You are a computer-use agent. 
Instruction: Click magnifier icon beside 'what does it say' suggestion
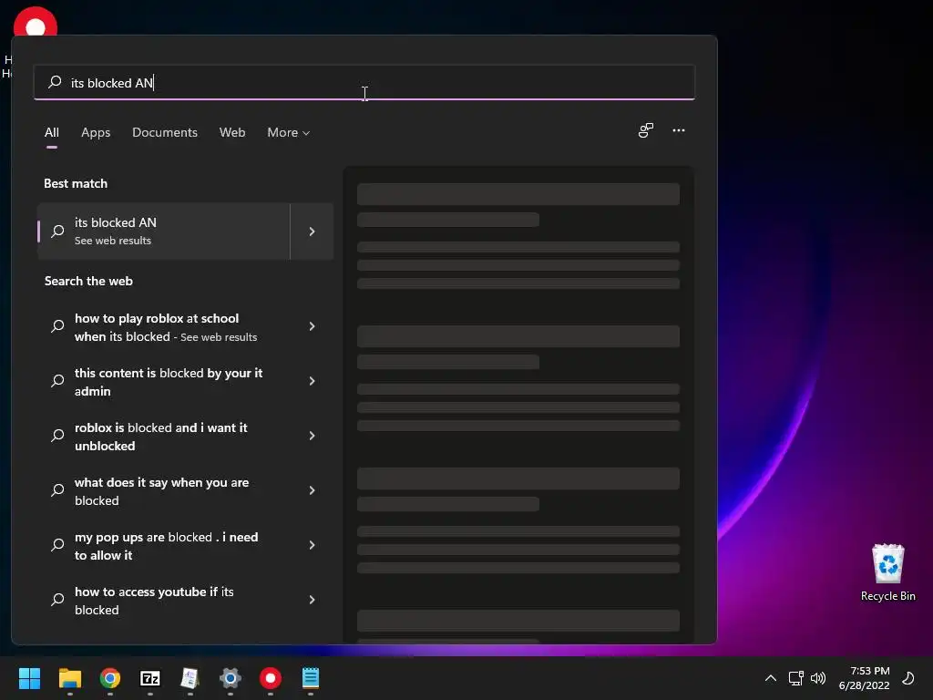coord(57,490)
